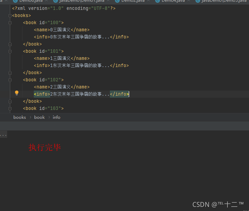This screenshot has width=249, height=211.
Task: Click fold end marker after book 100
Action: tap(10, 44)
